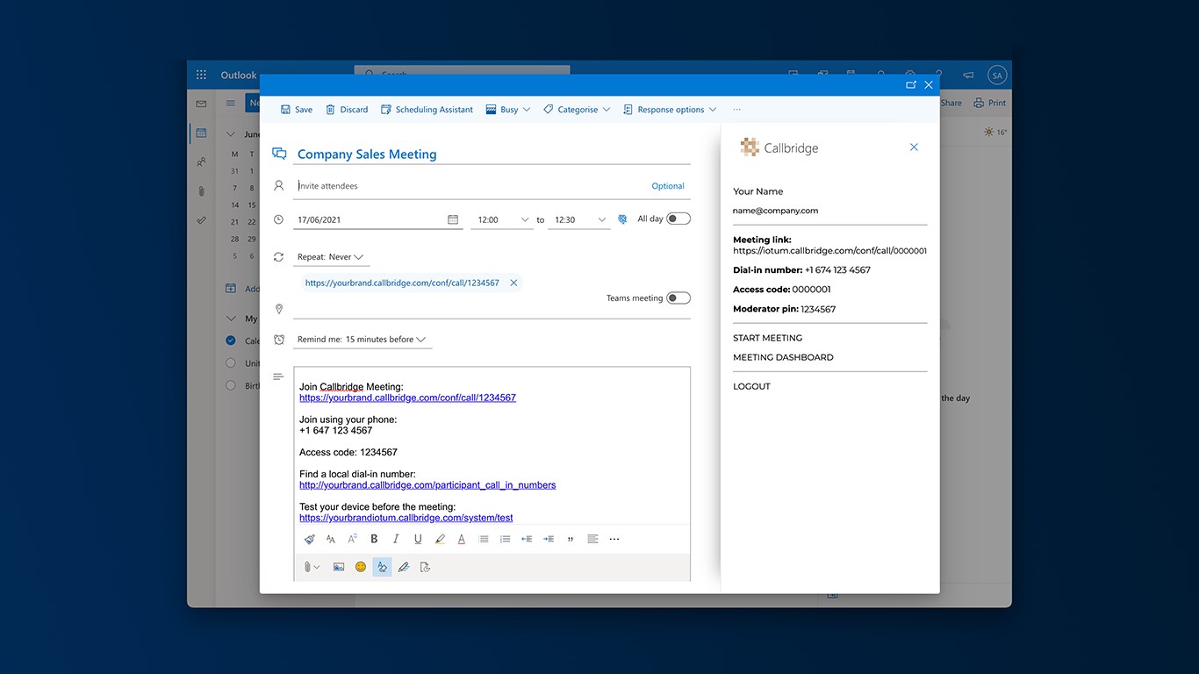Viewport: 1199px width, 674px height.
Task: Open the end time 12:30 dropdown
Action: pyautogui.click(x=579, y=219)
